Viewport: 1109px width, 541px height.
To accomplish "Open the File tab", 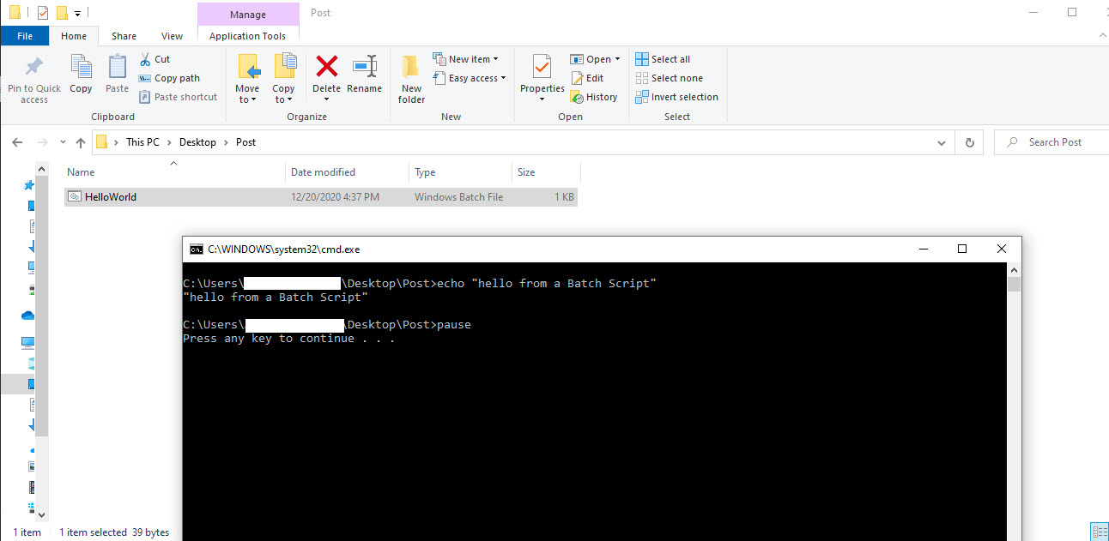I will click(25, 36).
